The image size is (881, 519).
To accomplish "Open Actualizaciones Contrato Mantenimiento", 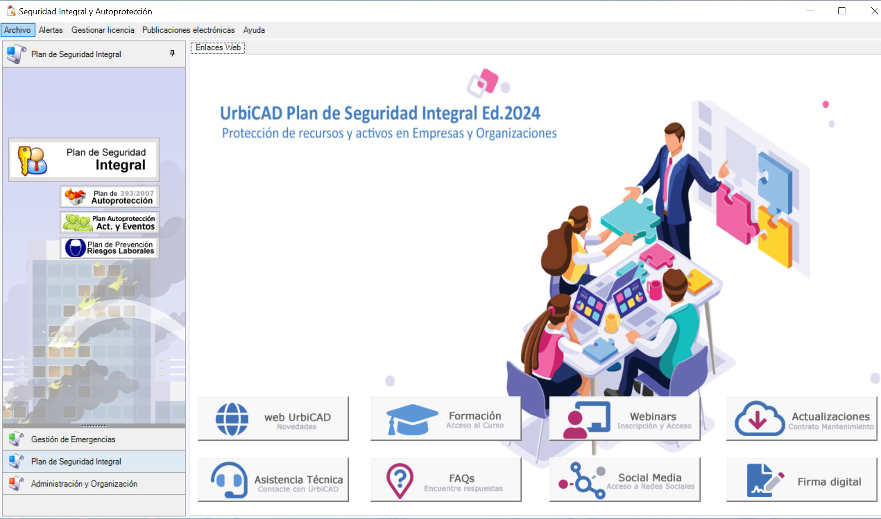I will tap(802, 419).
